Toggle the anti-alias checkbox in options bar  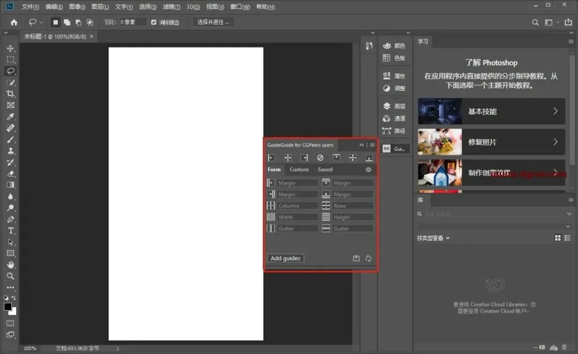coord(154,22)
